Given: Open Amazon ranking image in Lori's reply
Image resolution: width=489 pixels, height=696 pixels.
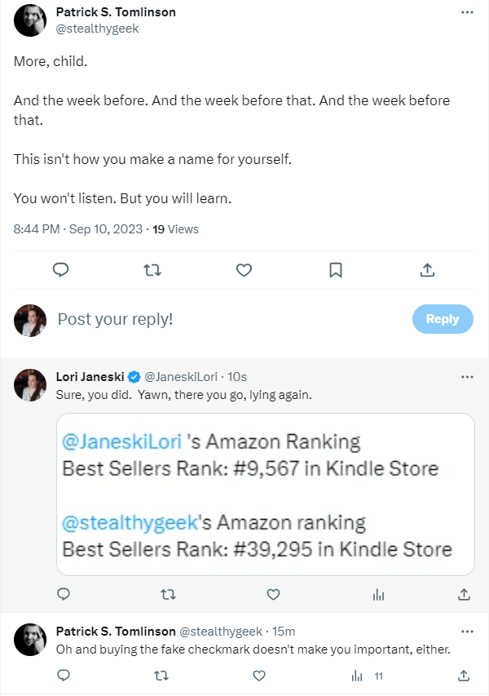Looking at the screenshot, I should pyautogui.click(x=265, y=494).
